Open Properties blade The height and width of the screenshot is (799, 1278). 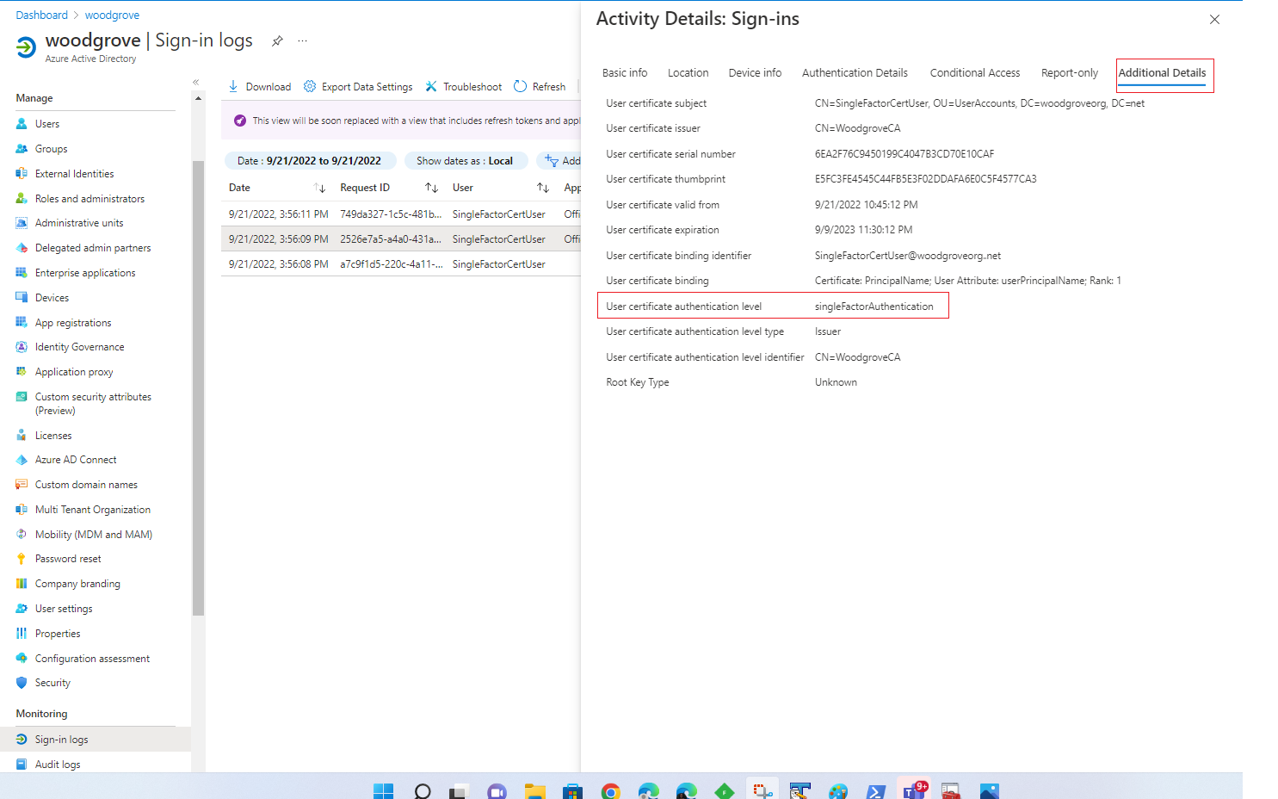(58, 634)
